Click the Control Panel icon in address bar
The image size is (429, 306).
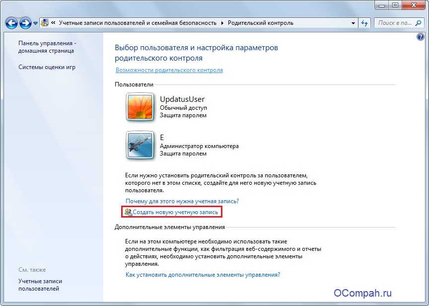click(45, 23)
